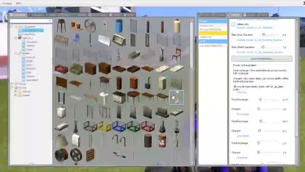Image resolution: width=305 pixels, height=172 pixels.
Task: Click prop grid scrollbar down arrow
Action: tap(192, 163)
